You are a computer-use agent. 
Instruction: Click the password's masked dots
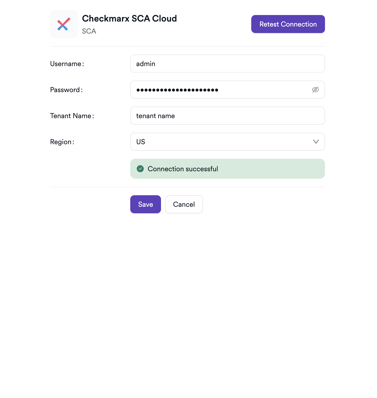[x=177, y=90]
